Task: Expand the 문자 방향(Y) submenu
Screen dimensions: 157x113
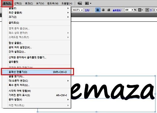Action: point(39,100)
